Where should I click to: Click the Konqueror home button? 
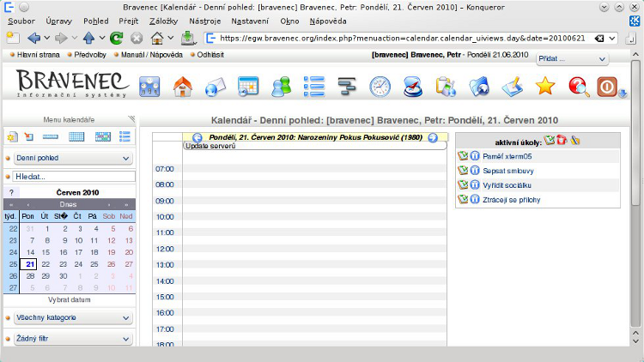tap(157, 38)
